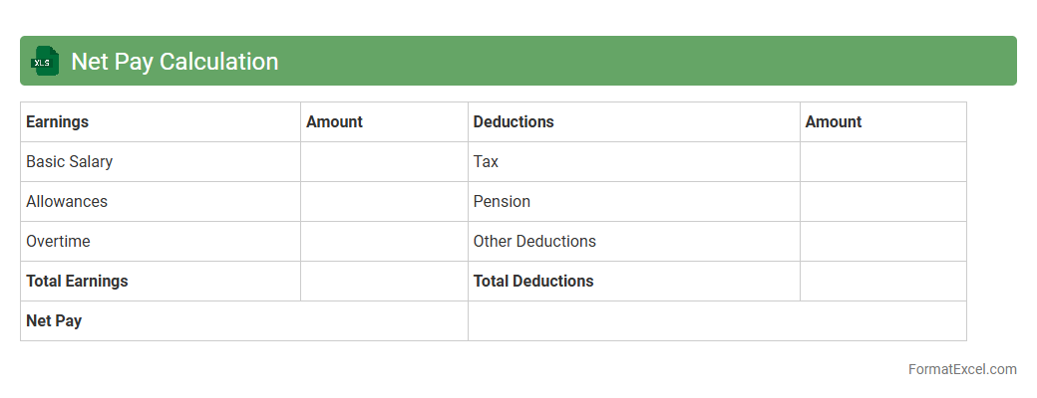1037x398 pixels.
Task: Select the Allowances label cell
Action: tap(160, 202)
